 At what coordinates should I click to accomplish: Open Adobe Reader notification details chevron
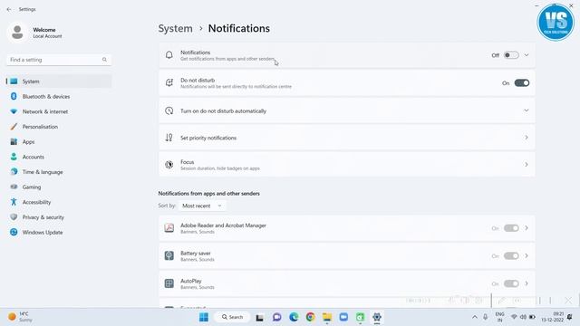coord(527,228)
